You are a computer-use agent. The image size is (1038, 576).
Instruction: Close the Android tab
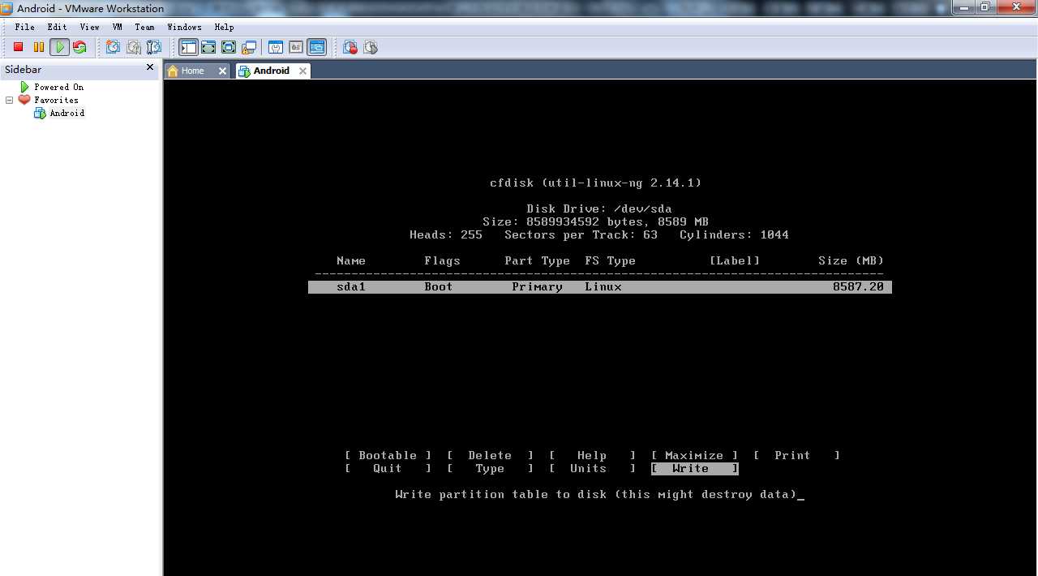tap(302, 71)
